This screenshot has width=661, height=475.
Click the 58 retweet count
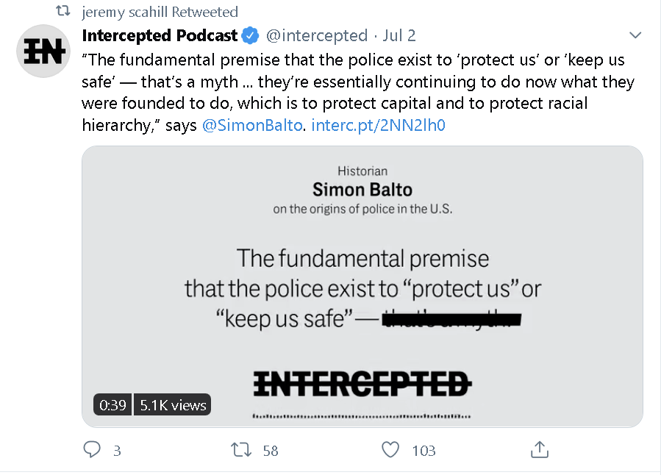[271, 451]
